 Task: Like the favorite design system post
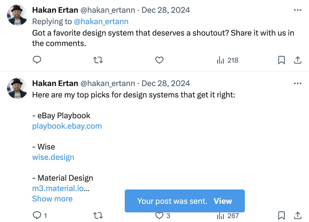pyautogui.click(x=159, y=60)
